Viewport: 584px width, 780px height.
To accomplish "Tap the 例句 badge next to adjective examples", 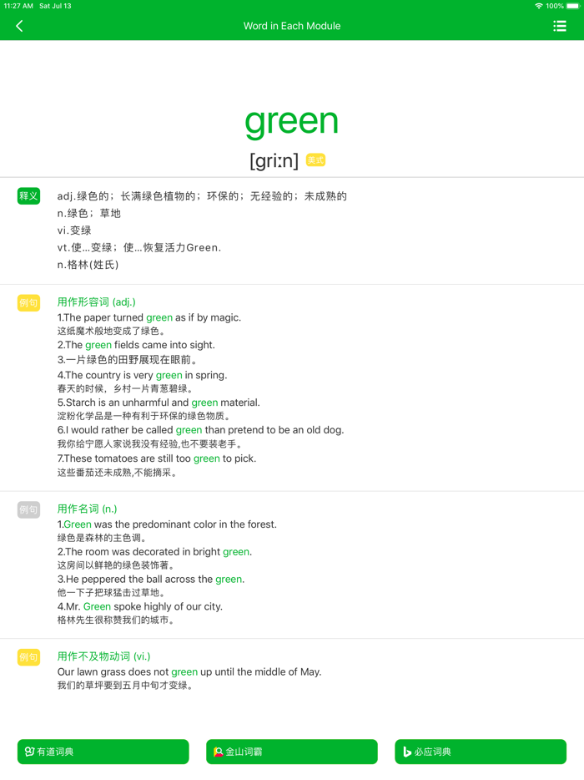I will (28, 302).
